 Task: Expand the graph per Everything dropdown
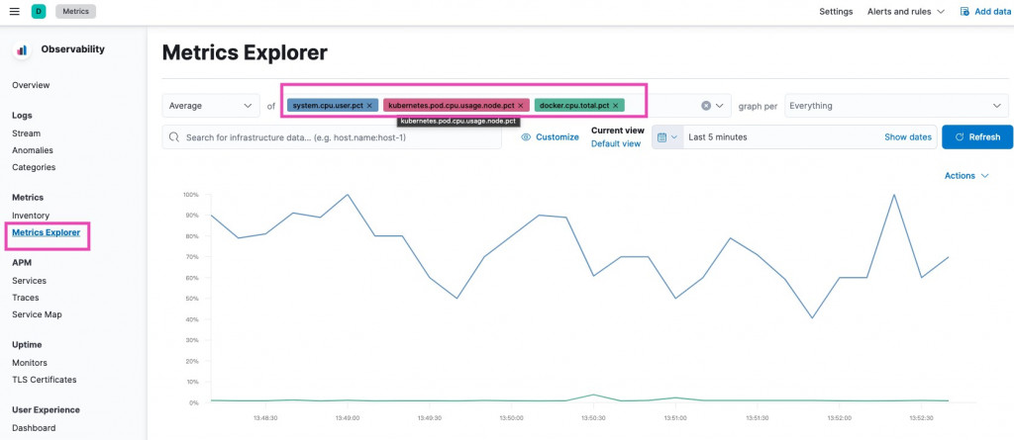[x=895, y=106]
